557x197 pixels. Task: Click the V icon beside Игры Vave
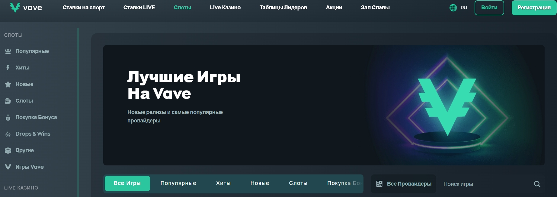pyautogui.click(x=8, y=167)
